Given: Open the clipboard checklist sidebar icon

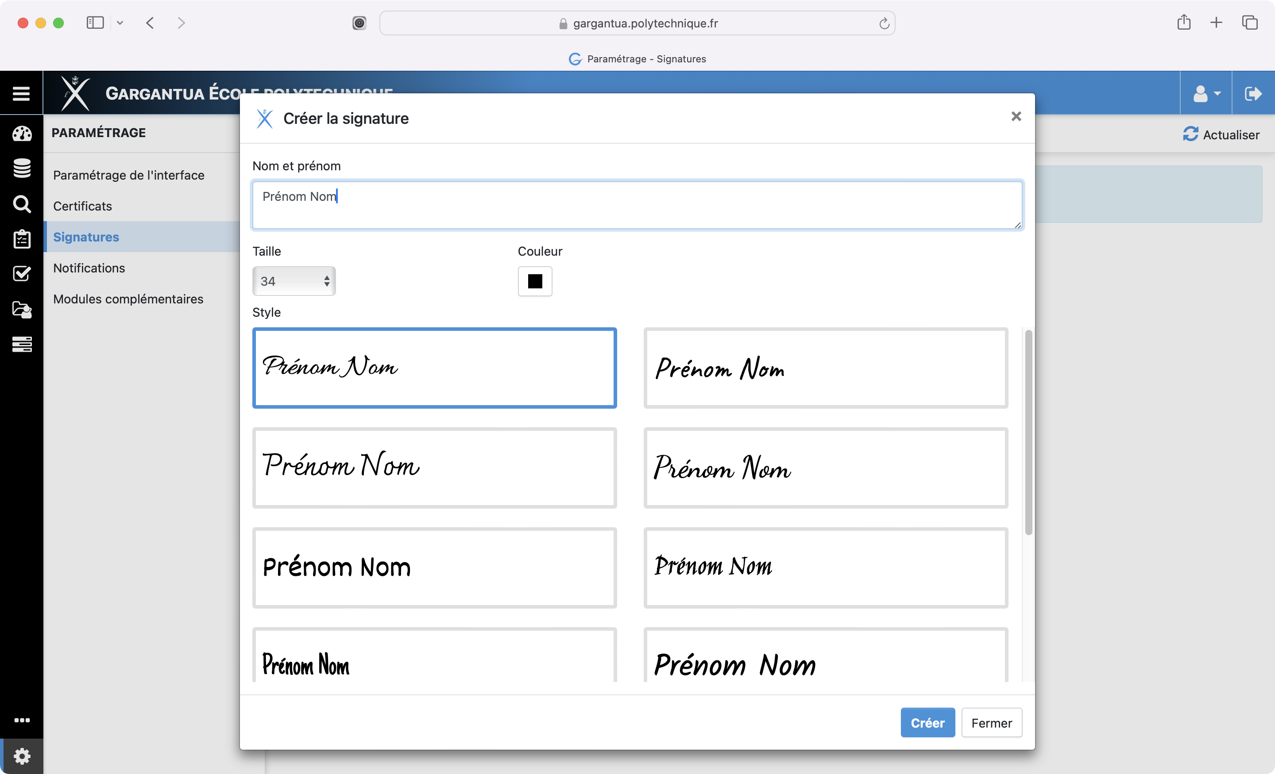Looking at the screenshot, I should [x=22, y=239].
